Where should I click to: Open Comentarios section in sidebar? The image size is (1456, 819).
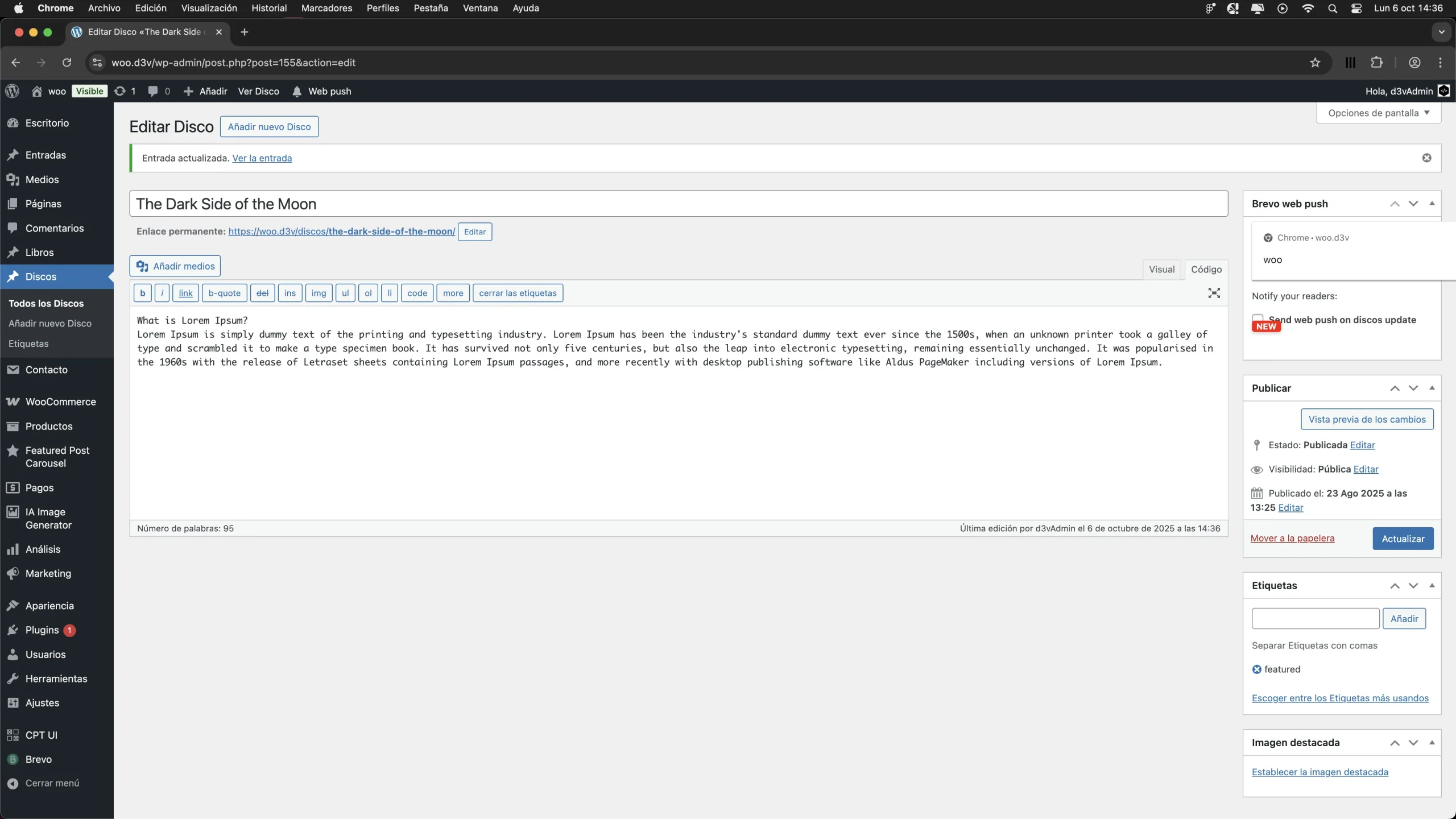[55, 228]
